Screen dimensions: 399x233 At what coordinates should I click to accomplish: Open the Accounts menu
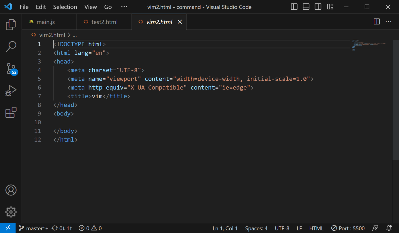coord(11,190)
